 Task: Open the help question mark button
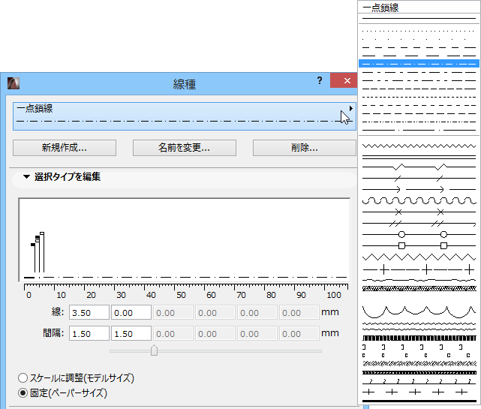pyautogui.click(x=320, y=81)
